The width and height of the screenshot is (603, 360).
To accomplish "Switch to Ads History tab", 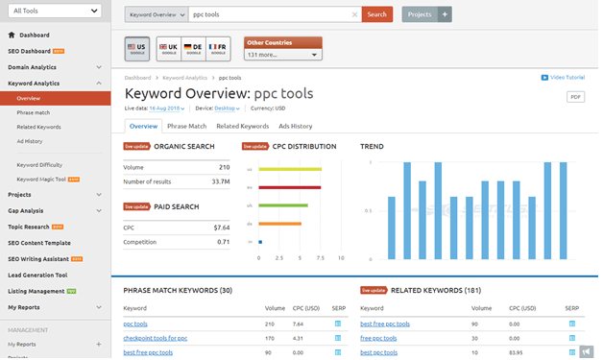I will coord(296,126).
